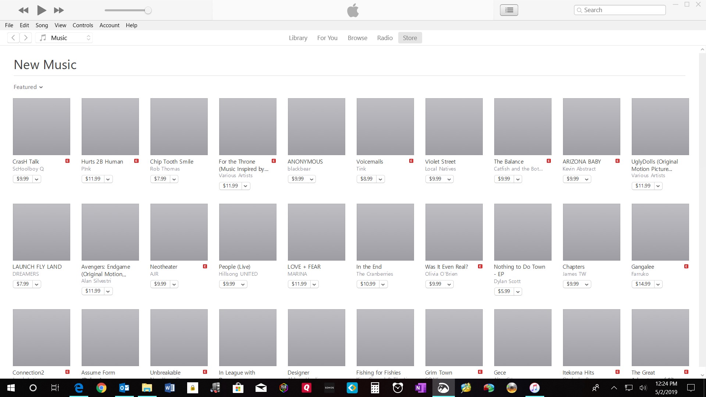Click the back navigation arrow
This screenshot has height=397, width=706.
13,37
